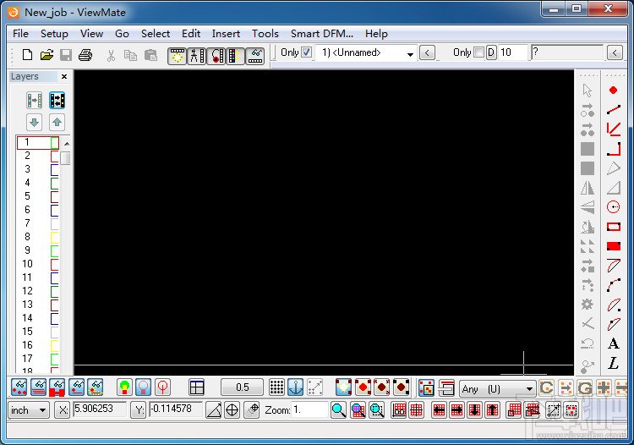
Task: Select the red flash/dot tool
Action: pos(613,90)
